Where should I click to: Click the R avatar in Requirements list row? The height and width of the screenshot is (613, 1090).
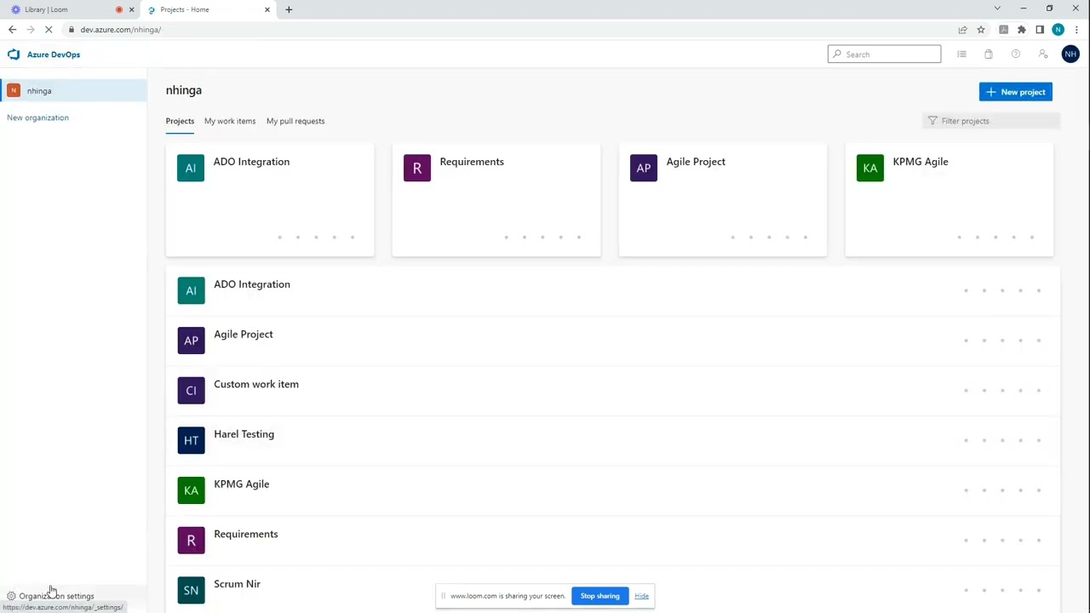pos(191,541)
